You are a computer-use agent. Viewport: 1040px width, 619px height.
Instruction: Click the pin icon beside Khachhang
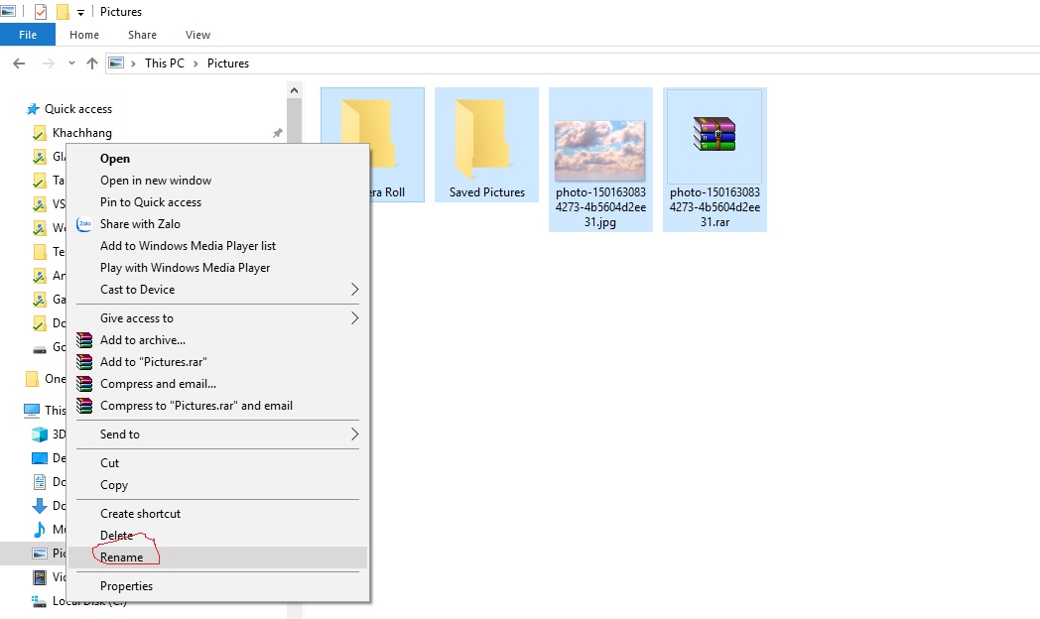(277, 133)
